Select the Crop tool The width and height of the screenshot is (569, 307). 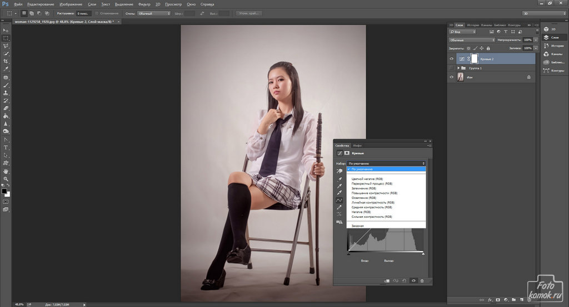[x=6, y=61]
